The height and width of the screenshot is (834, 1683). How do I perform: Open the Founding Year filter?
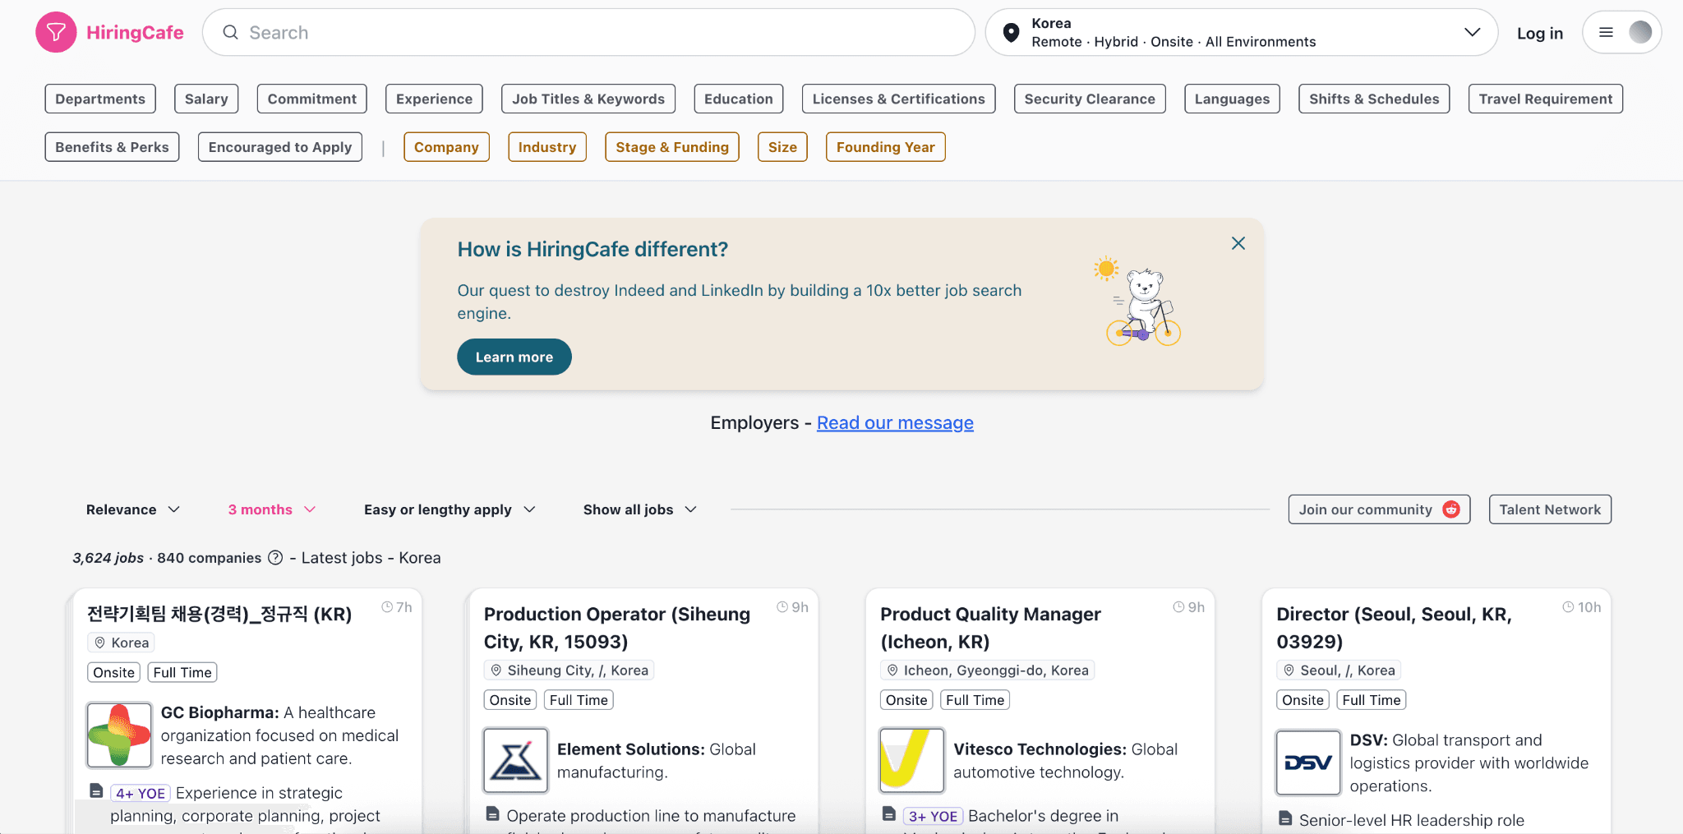[x=886, y=147]
